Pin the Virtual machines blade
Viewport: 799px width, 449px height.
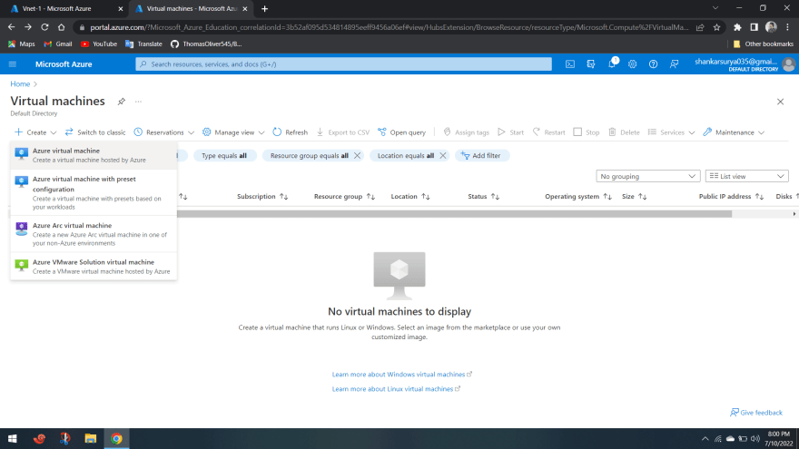pos(122,102)
